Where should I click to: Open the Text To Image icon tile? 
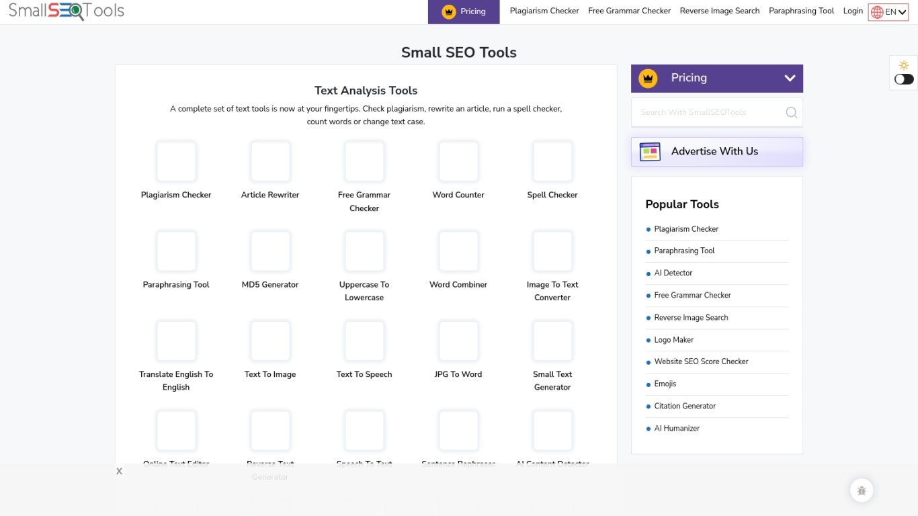[x=270, y=341]
